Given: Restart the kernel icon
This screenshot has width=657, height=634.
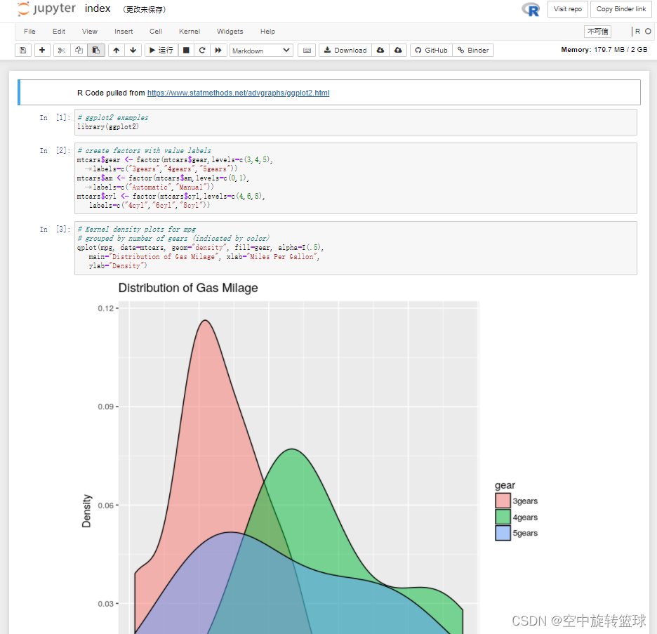Looking at the screenshot, I should (202, 51).
